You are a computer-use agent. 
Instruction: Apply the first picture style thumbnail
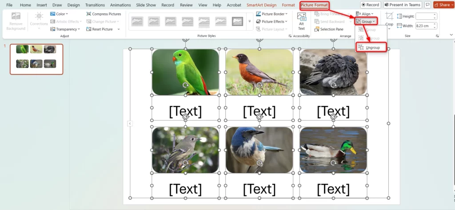[137, 21]
